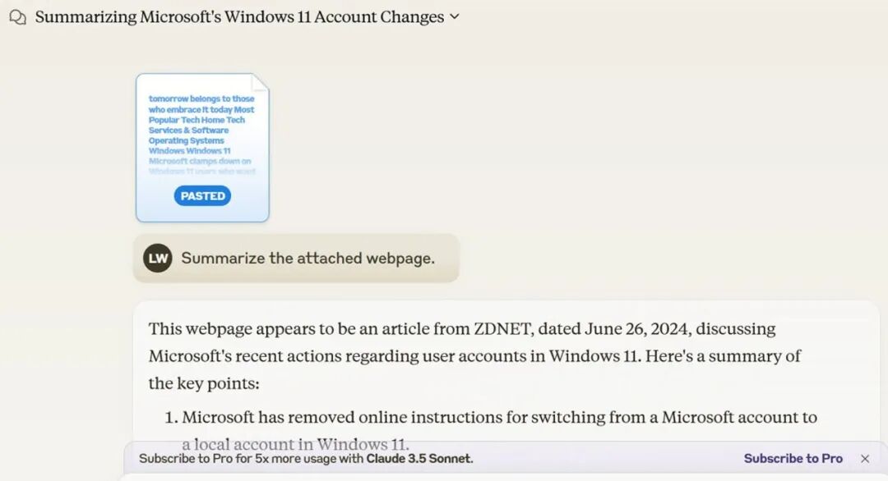Select the "Summarize the attached webpage." message bubble
Image resolution: width=888 pixels, height=481 pixels.
pos(296,259)
